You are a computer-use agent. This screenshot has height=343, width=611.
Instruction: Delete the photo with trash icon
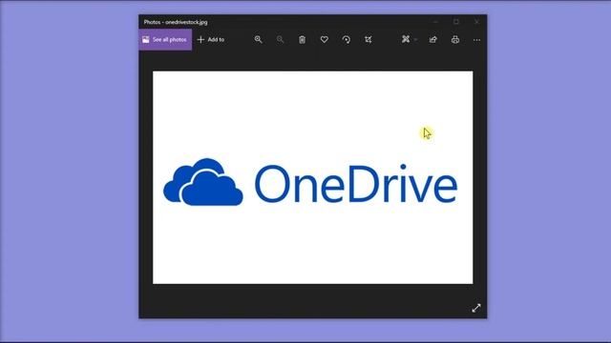click(x=302, y=40)
